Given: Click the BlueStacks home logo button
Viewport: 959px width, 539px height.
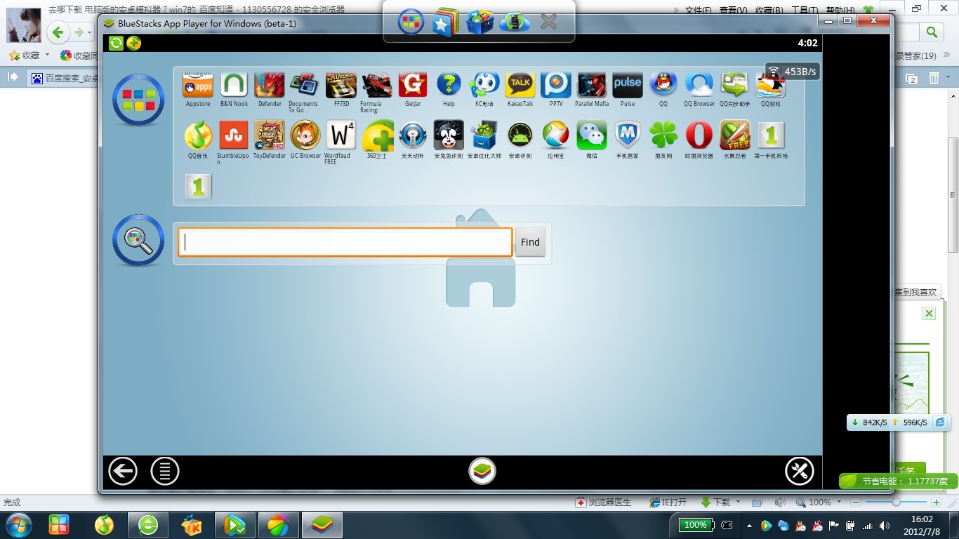Looking at the screenshot, I should pyautogui.click(x=482, y=471).
